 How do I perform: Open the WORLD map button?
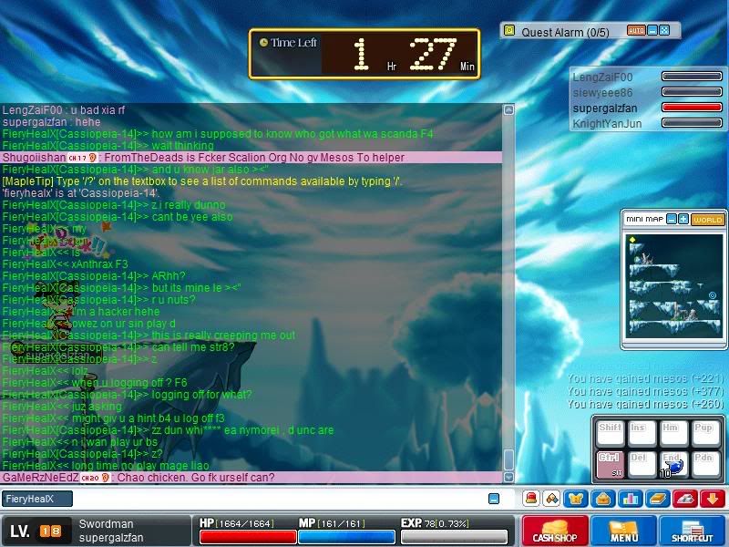tap(706, 220)
